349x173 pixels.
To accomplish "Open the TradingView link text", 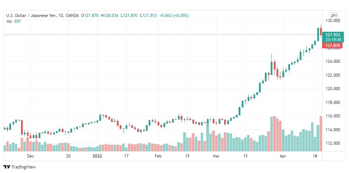I will pyautogui.click(x=23, y=167).
